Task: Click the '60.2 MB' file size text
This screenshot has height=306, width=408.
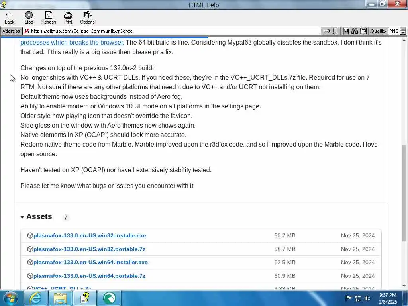Action: [x=284, y=235]
